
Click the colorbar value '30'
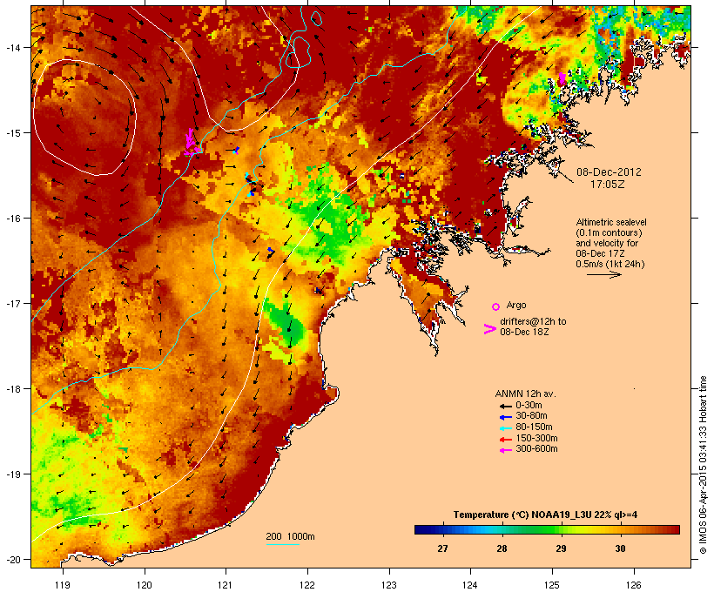(620, 548)
